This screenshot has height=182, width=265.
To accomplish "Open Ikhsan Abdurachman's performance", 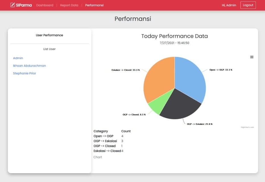I will click(29, 66).
